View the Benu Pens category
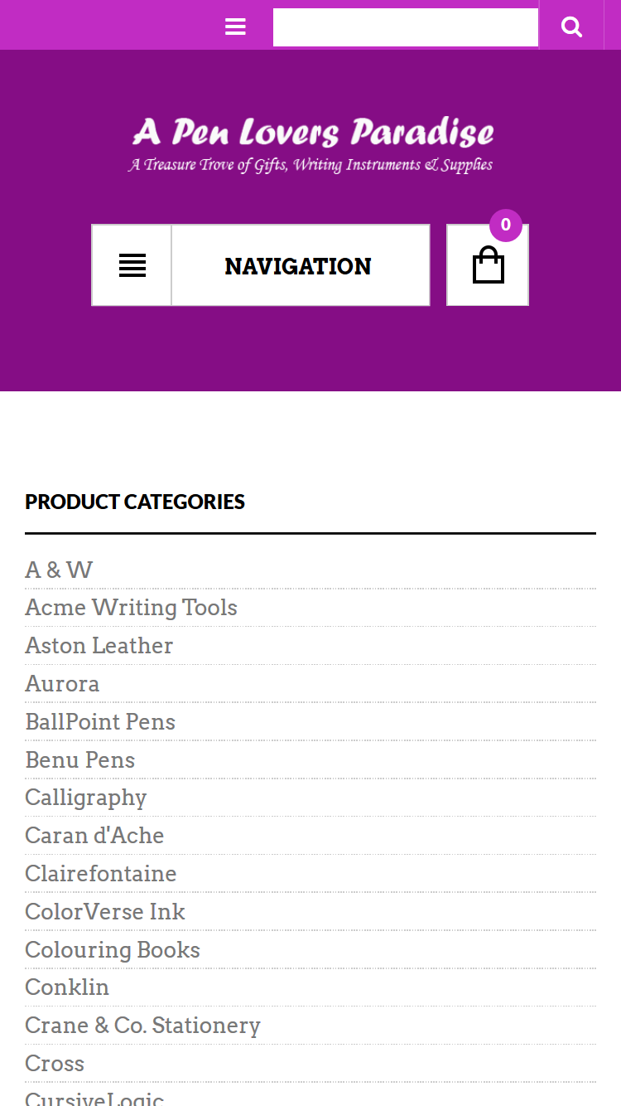 point(79,760)
